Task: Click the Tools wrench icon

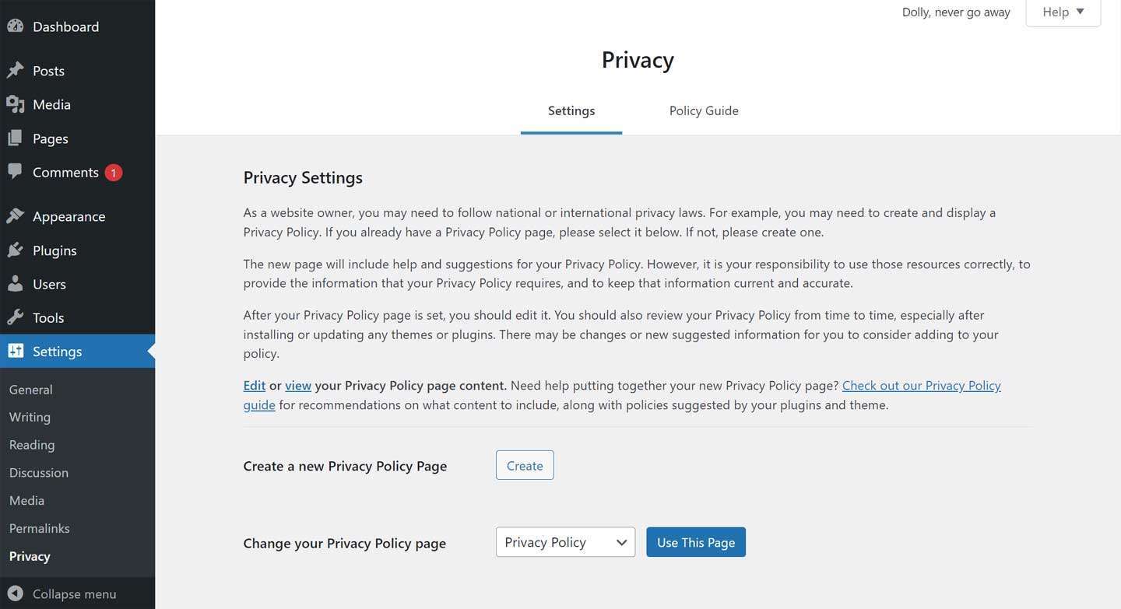Action: tap(16, 317)
